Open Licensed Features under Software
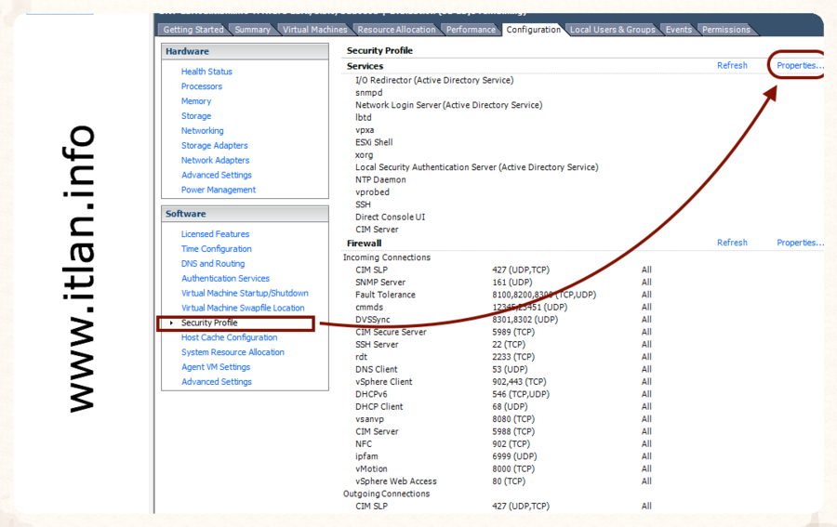 [215, 234]
